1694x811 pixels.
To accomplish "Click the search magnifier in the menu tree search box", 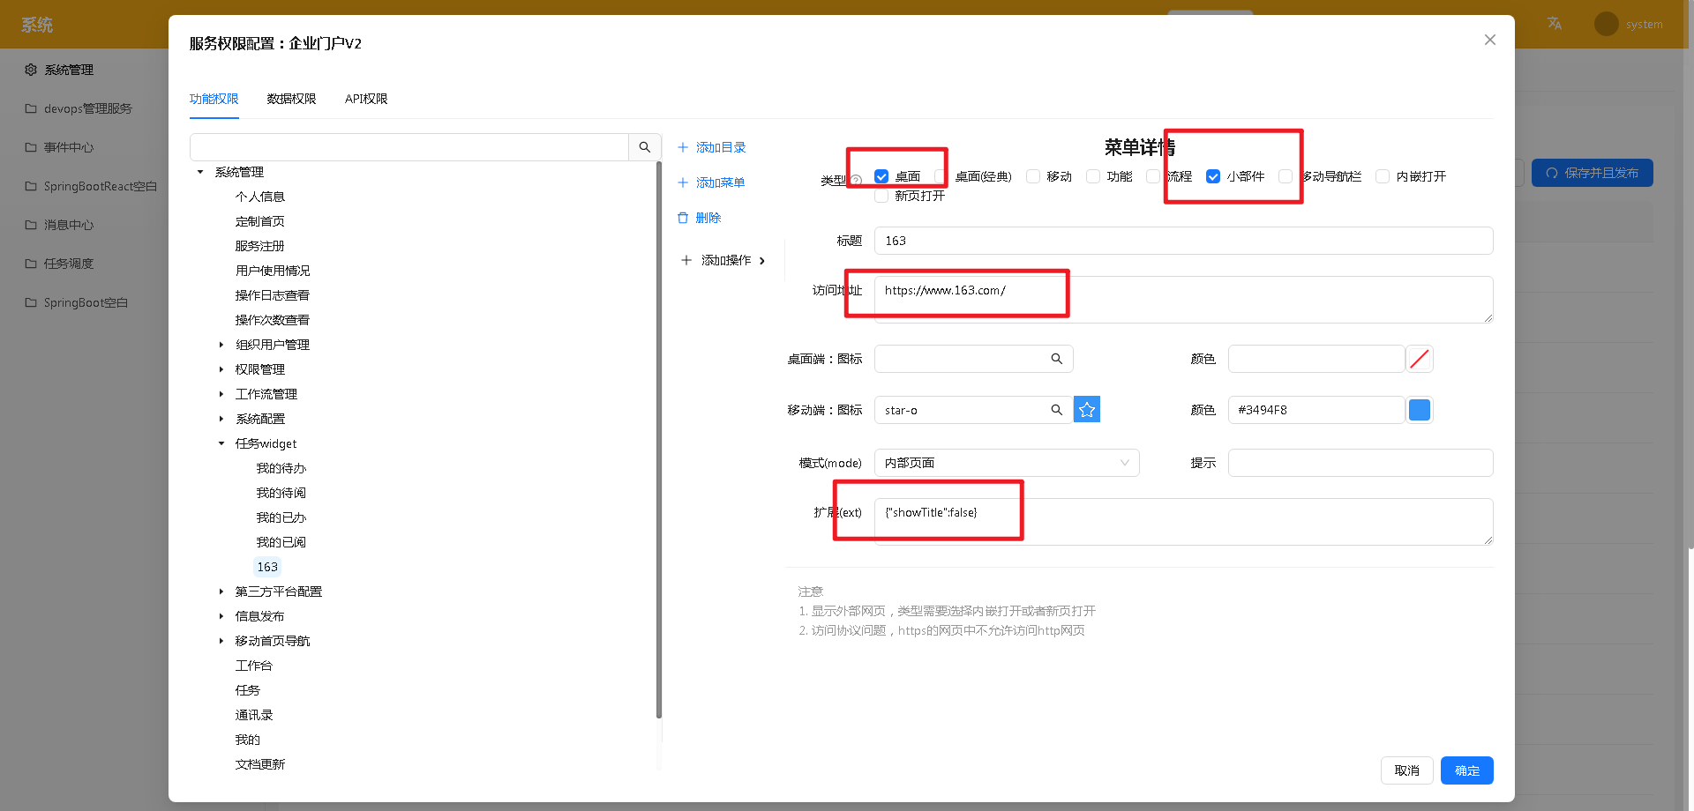I will coord(645,147).
